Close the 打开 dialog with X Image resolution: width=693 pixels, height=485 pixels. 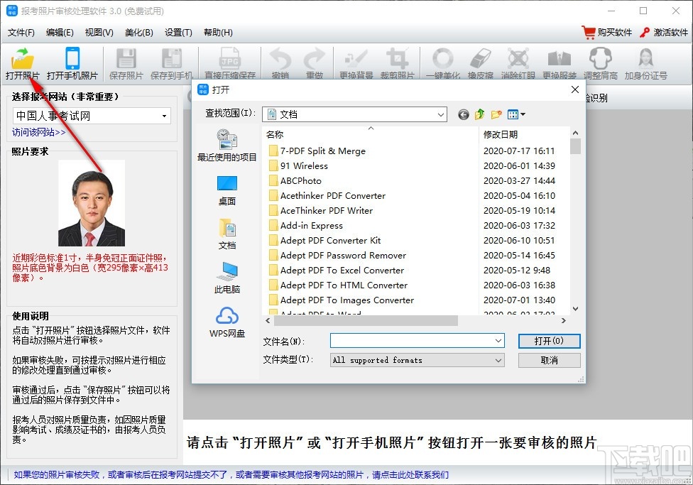tap(575, 89)
